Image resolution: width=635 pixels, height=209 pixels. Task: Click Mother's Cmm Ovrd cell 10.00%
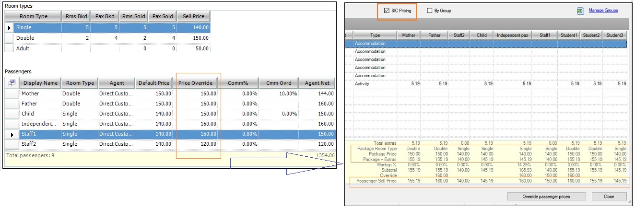point(278,93)
